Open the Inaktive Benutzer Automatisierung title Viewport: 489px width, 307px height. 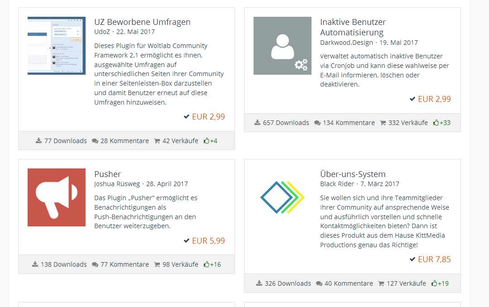coord(353,27)
